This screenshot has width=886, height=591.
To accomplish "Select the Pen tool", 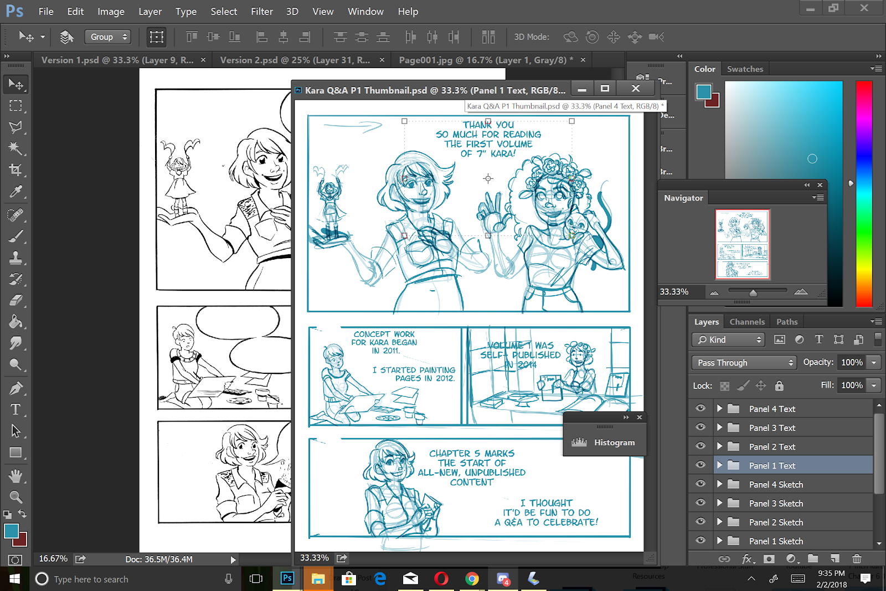I will click(x=16, y=388).
